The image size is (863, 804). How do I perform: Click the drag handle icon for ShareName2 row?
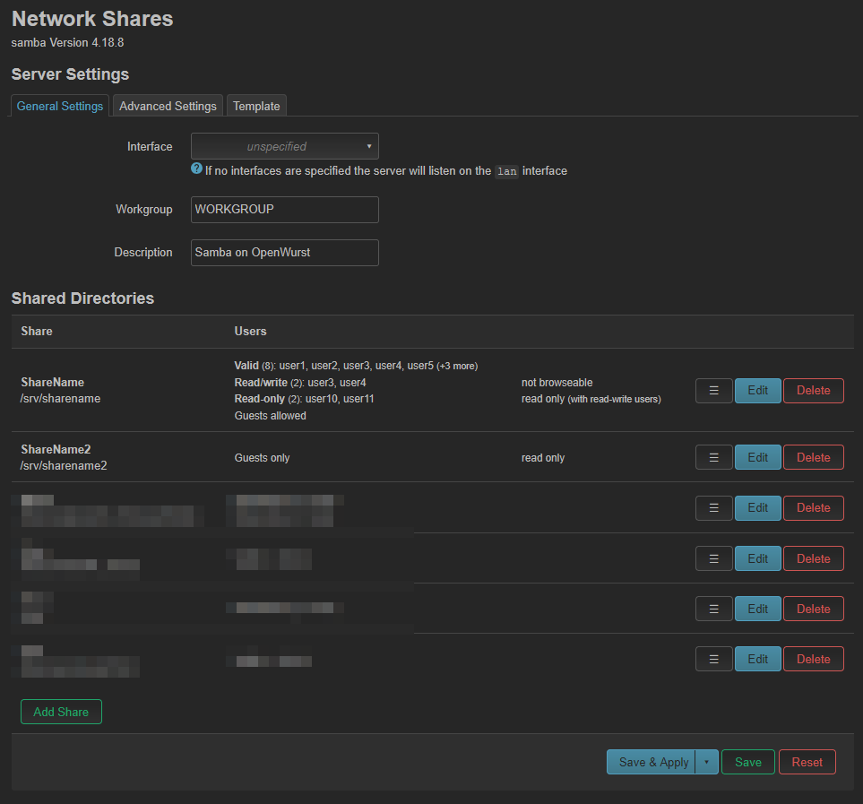point(713,457)
